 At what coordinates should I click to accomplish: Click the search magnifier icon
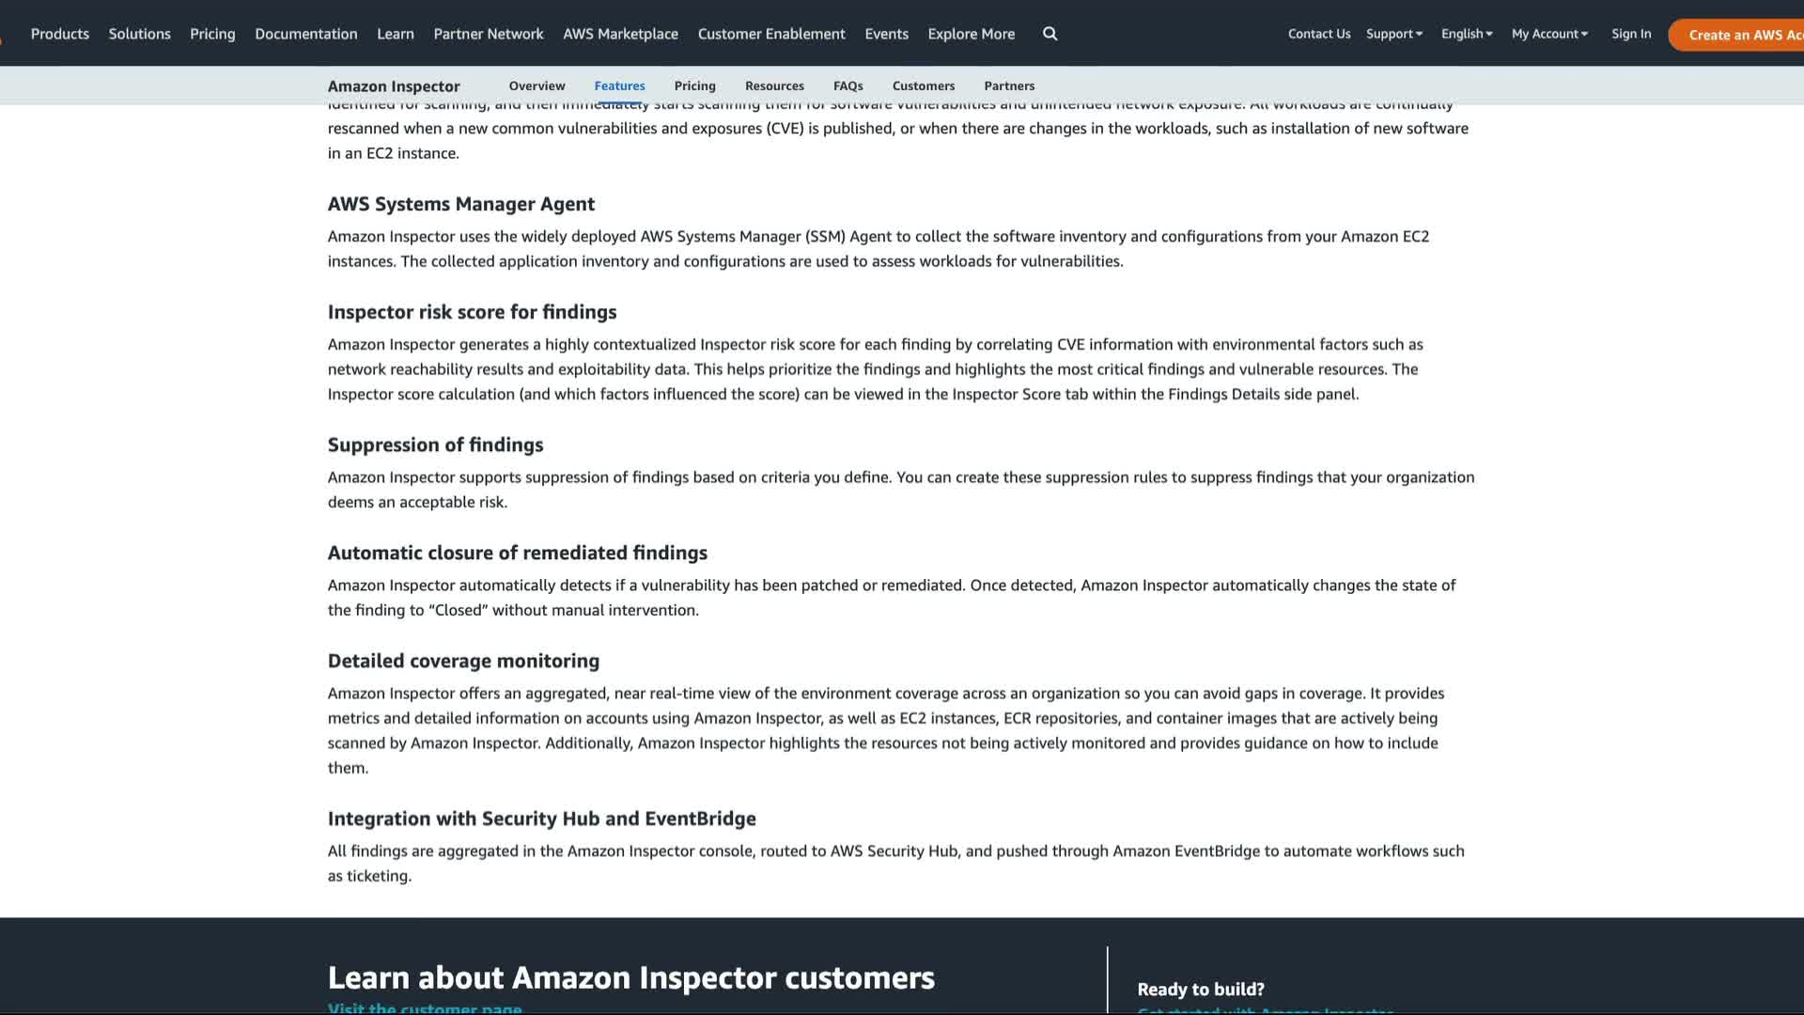(1050, 34)
